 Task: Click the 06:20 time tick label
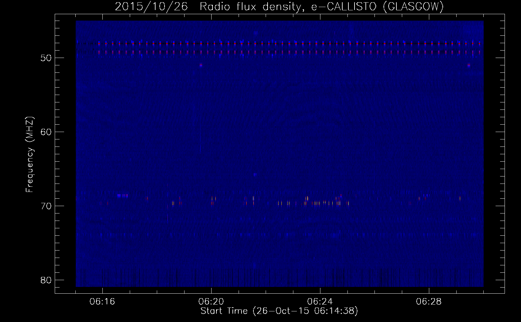click(211, 302)
